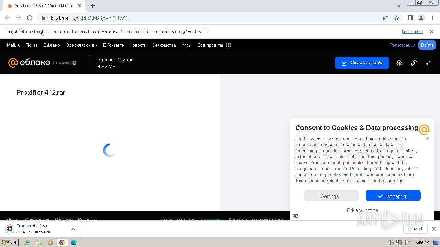Screen dimensions: 440x247
Task: Expand Все проекты grid menu
Action: [x=214, y=45]
